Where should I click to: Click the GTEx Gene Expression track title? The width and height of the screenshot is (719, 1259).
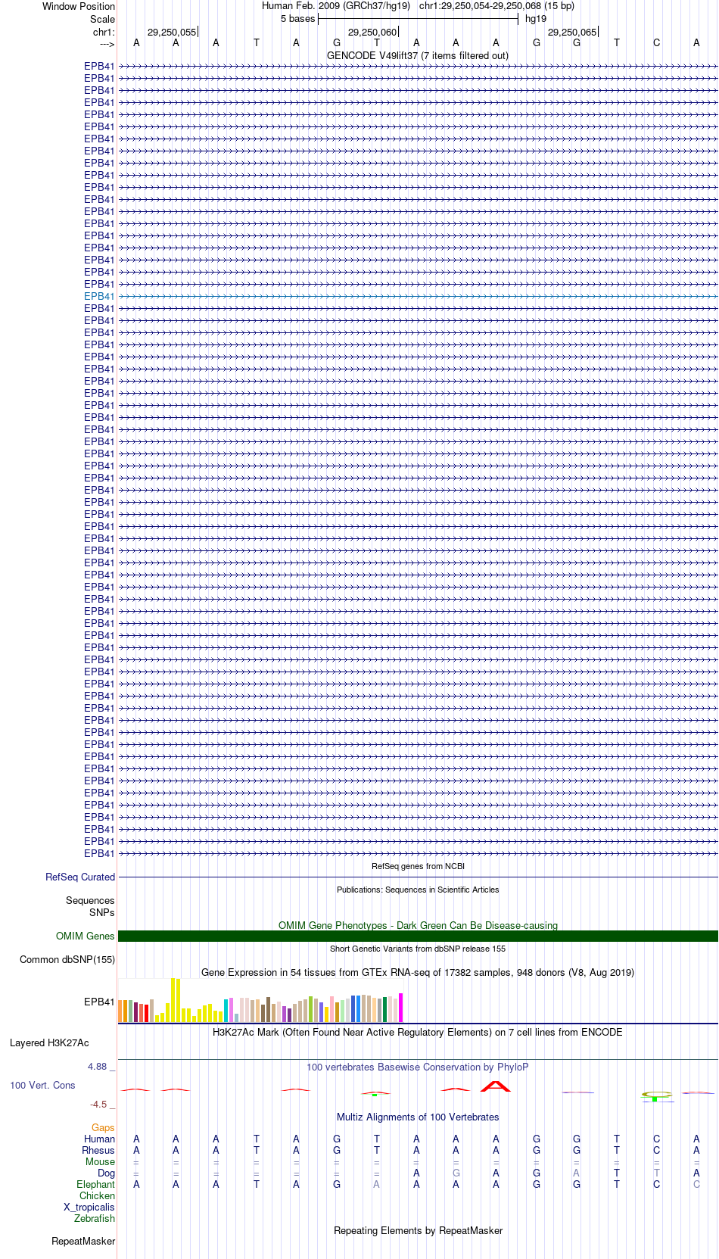[418, 972]
